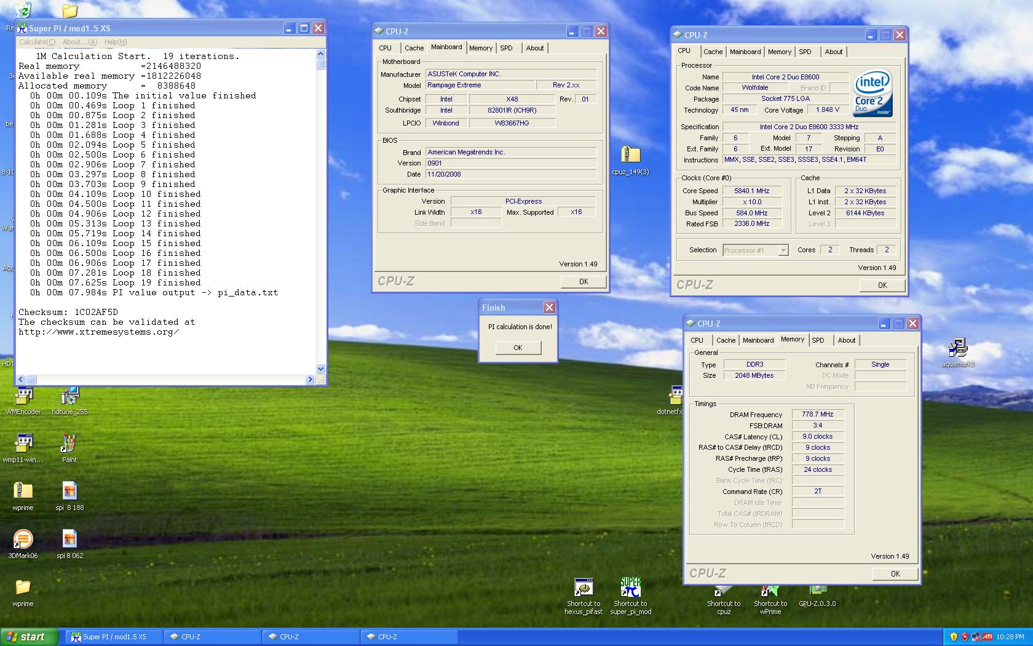The image size is (1033, 646).
Task: Open the Calculate menu in Super PI
Action: click(x=37, y=42)
